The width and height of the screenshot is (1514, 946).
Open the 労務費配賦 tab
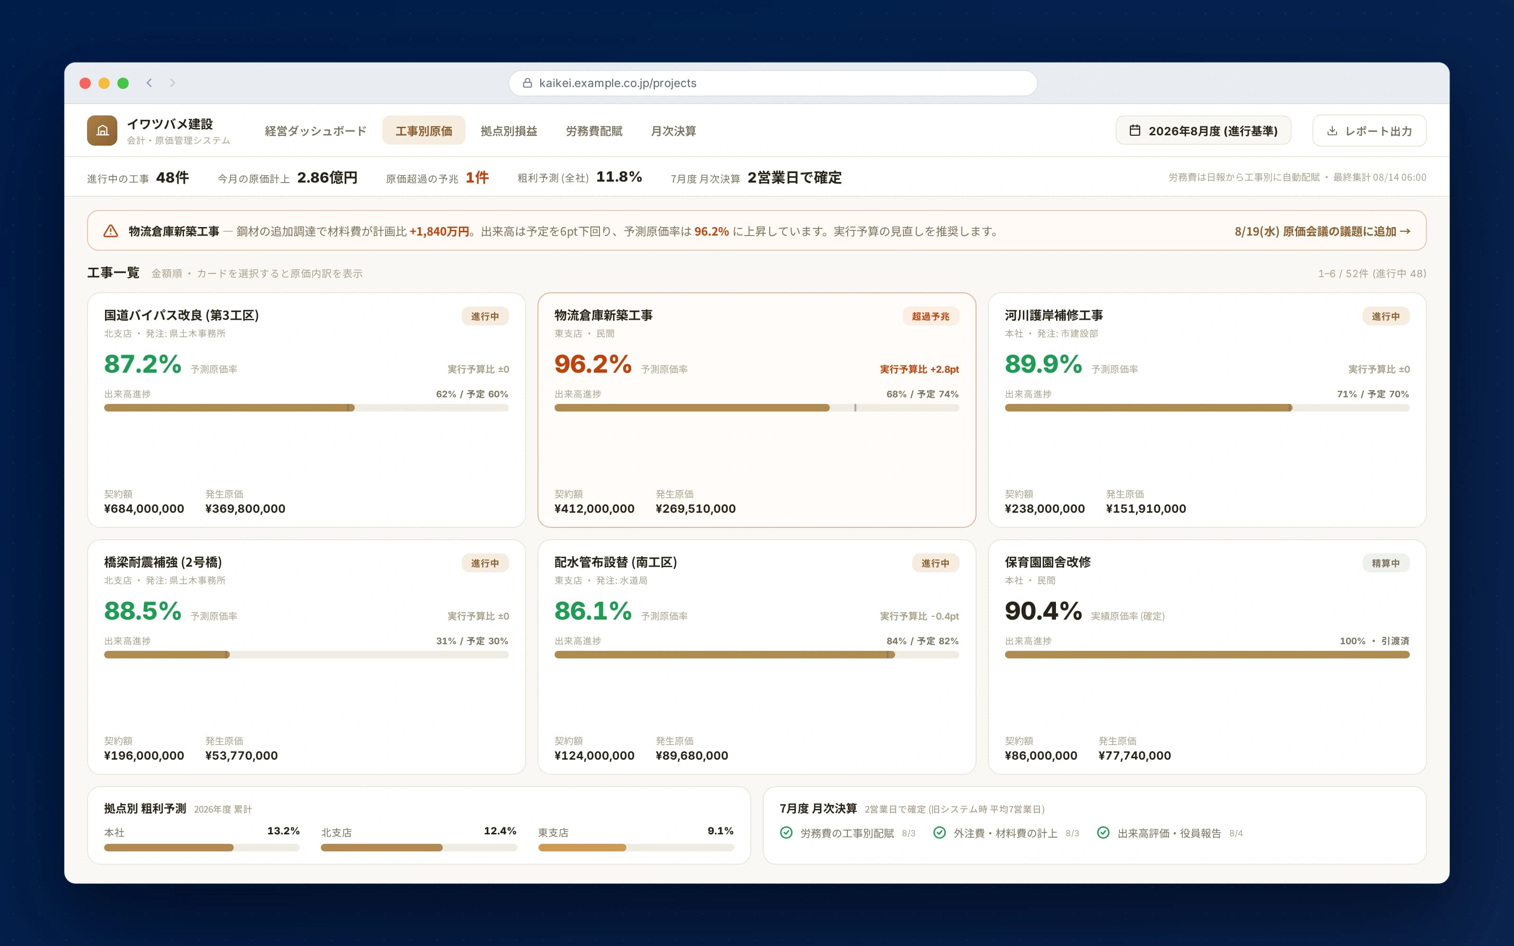(x=594, y=131)
